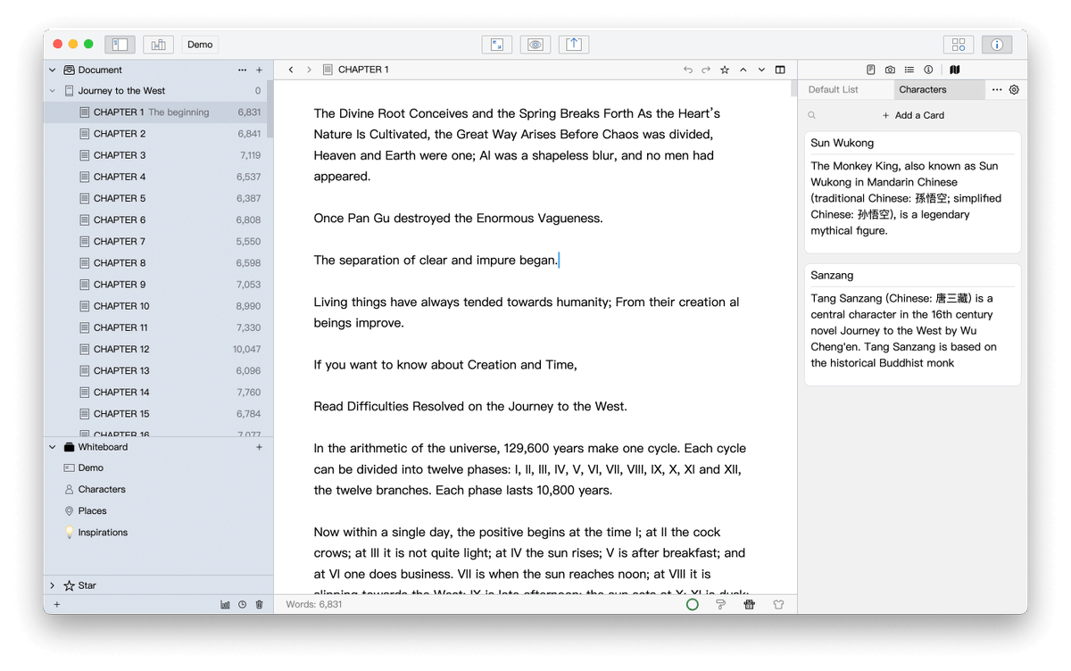Viewport: 1071px width, 671px height.
Task: Click the CHAPTER 15 document icon
Action: [x=85, y=414]
